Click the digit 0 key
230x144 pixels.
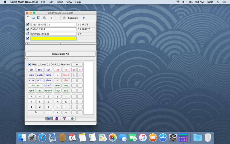36,112
